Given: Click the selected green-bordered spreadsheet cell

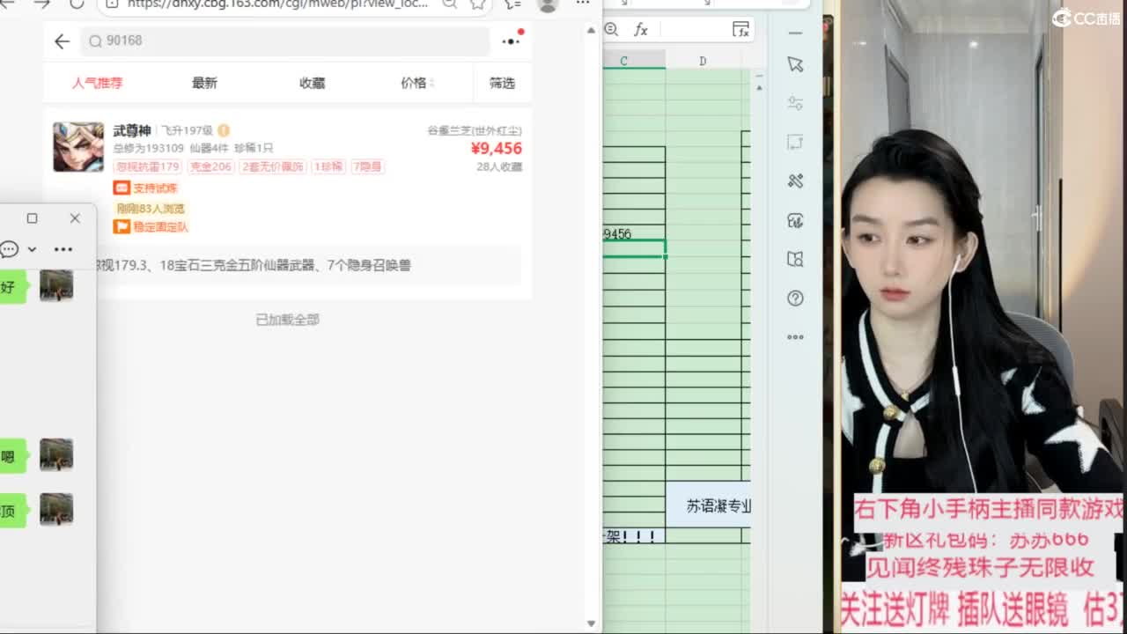Looking at the screenshot, I should coord(634,249).
